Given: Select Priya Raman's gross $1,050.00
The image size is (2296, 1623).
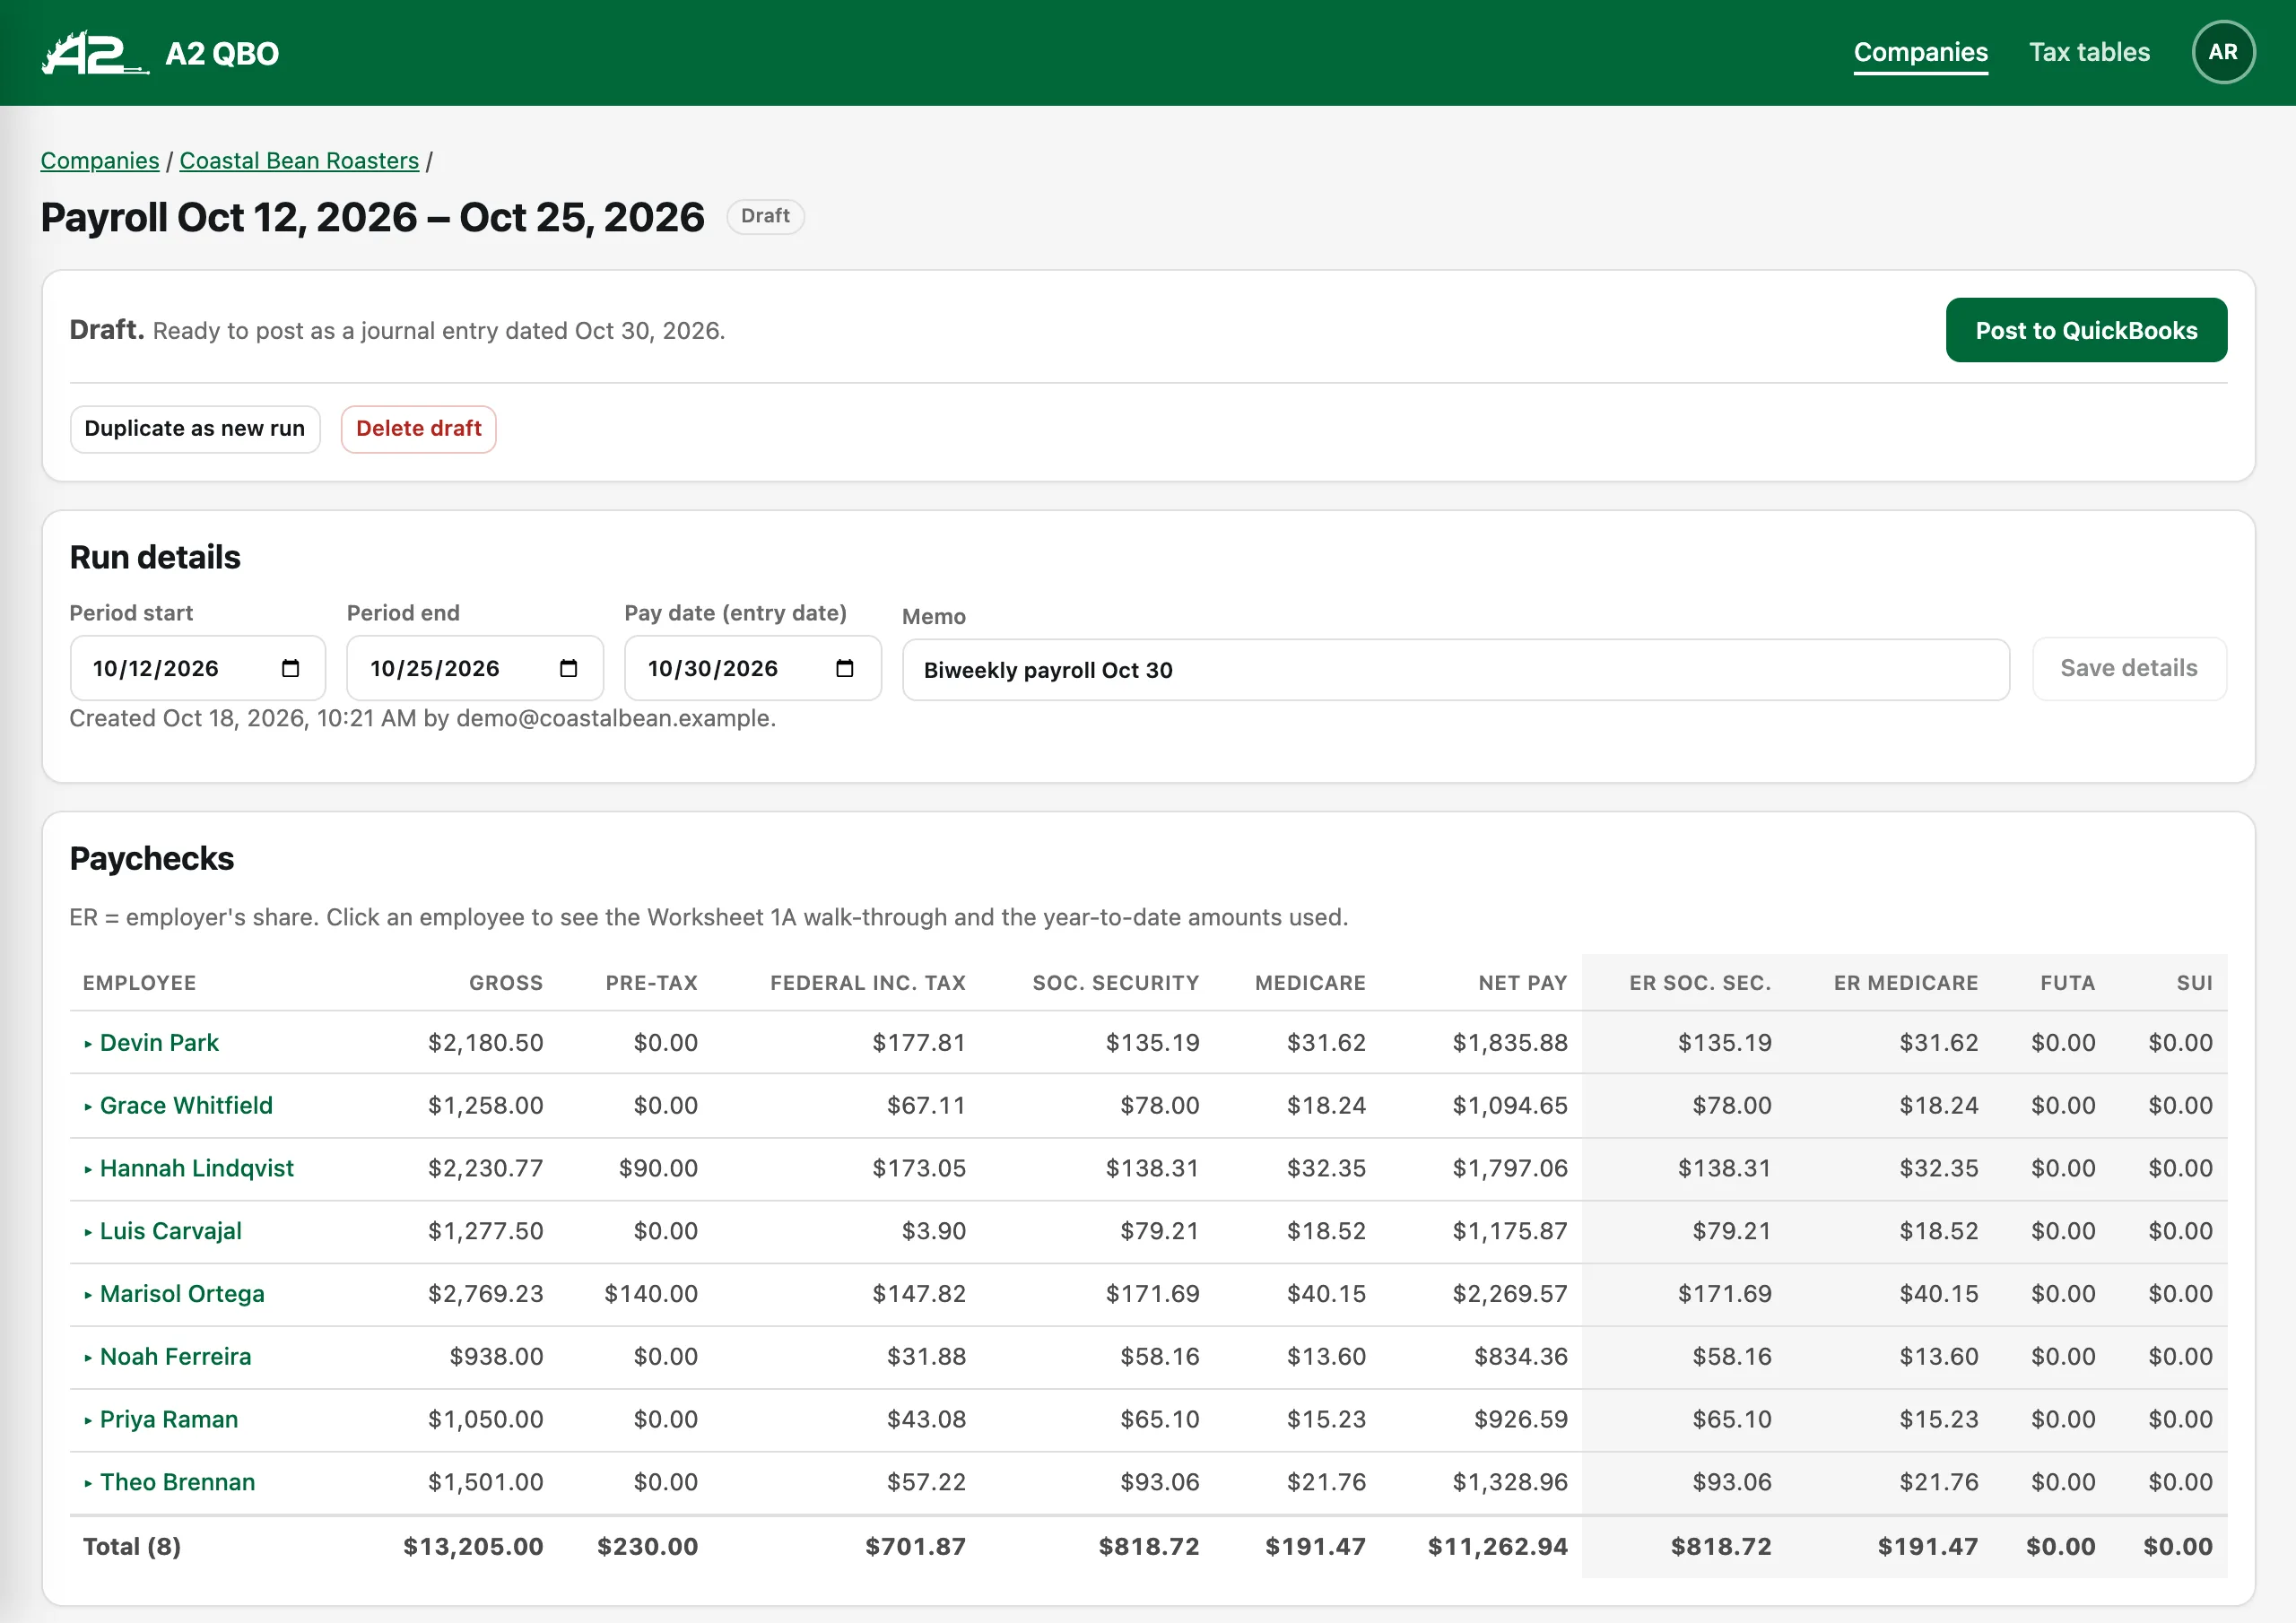Looking at the screenshot, I should [x=486, y=1420].
